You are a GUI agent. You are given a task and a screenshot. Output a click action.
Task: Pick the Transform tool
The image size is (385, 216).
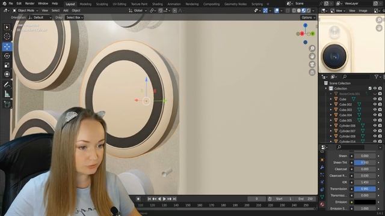pyautogui.click(x=7, y=74)
